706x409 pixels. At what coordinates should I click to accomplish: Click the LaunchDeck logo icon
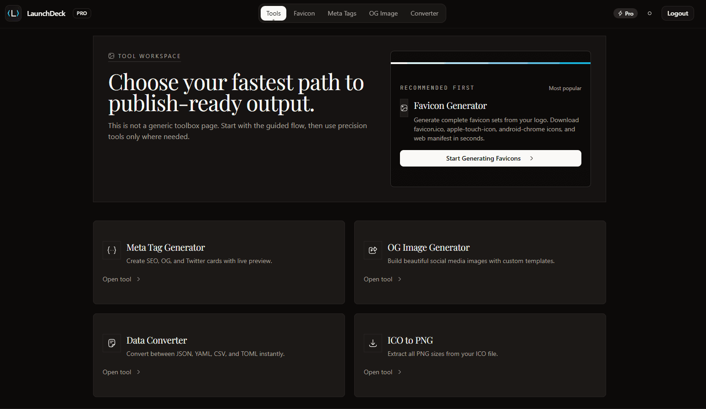(x=13, y=13)
